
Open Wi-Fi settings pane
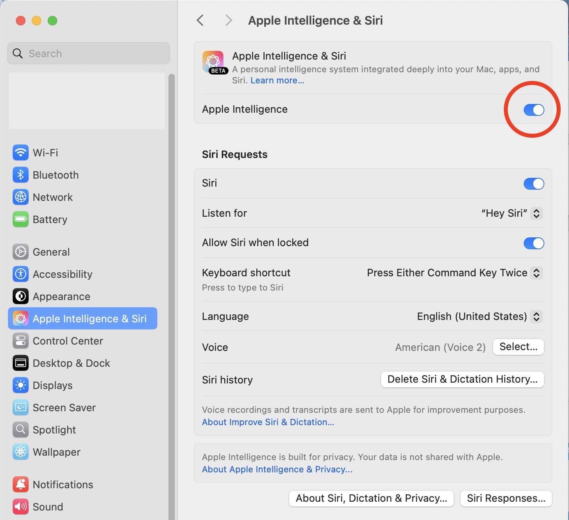click(83, 152)
